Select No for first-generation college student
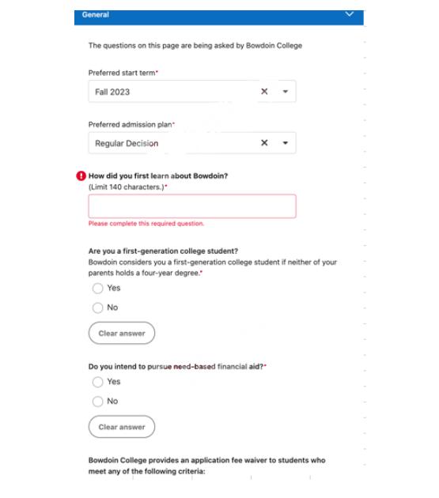This screenshot has width=439, height=498. click(97, 307)
